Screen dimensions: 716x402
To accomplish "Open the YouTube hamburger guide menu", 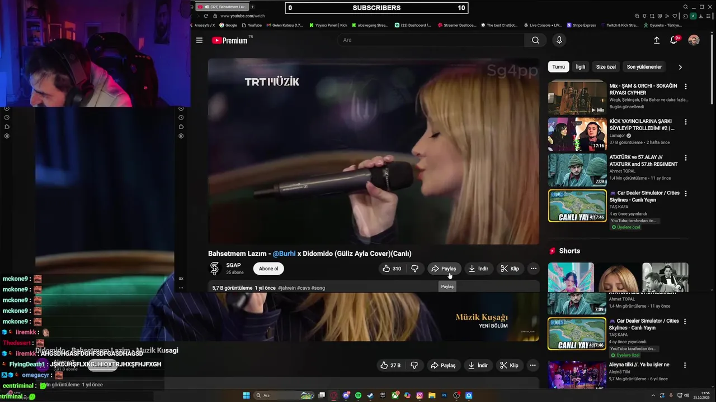I will [x=199, y=40].
